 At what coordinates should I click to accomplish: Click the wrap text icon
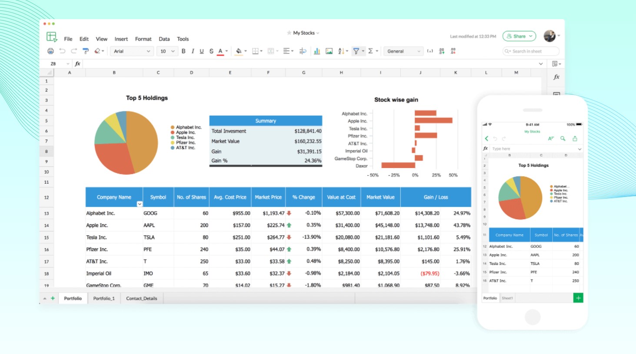[x=303, y=51]
